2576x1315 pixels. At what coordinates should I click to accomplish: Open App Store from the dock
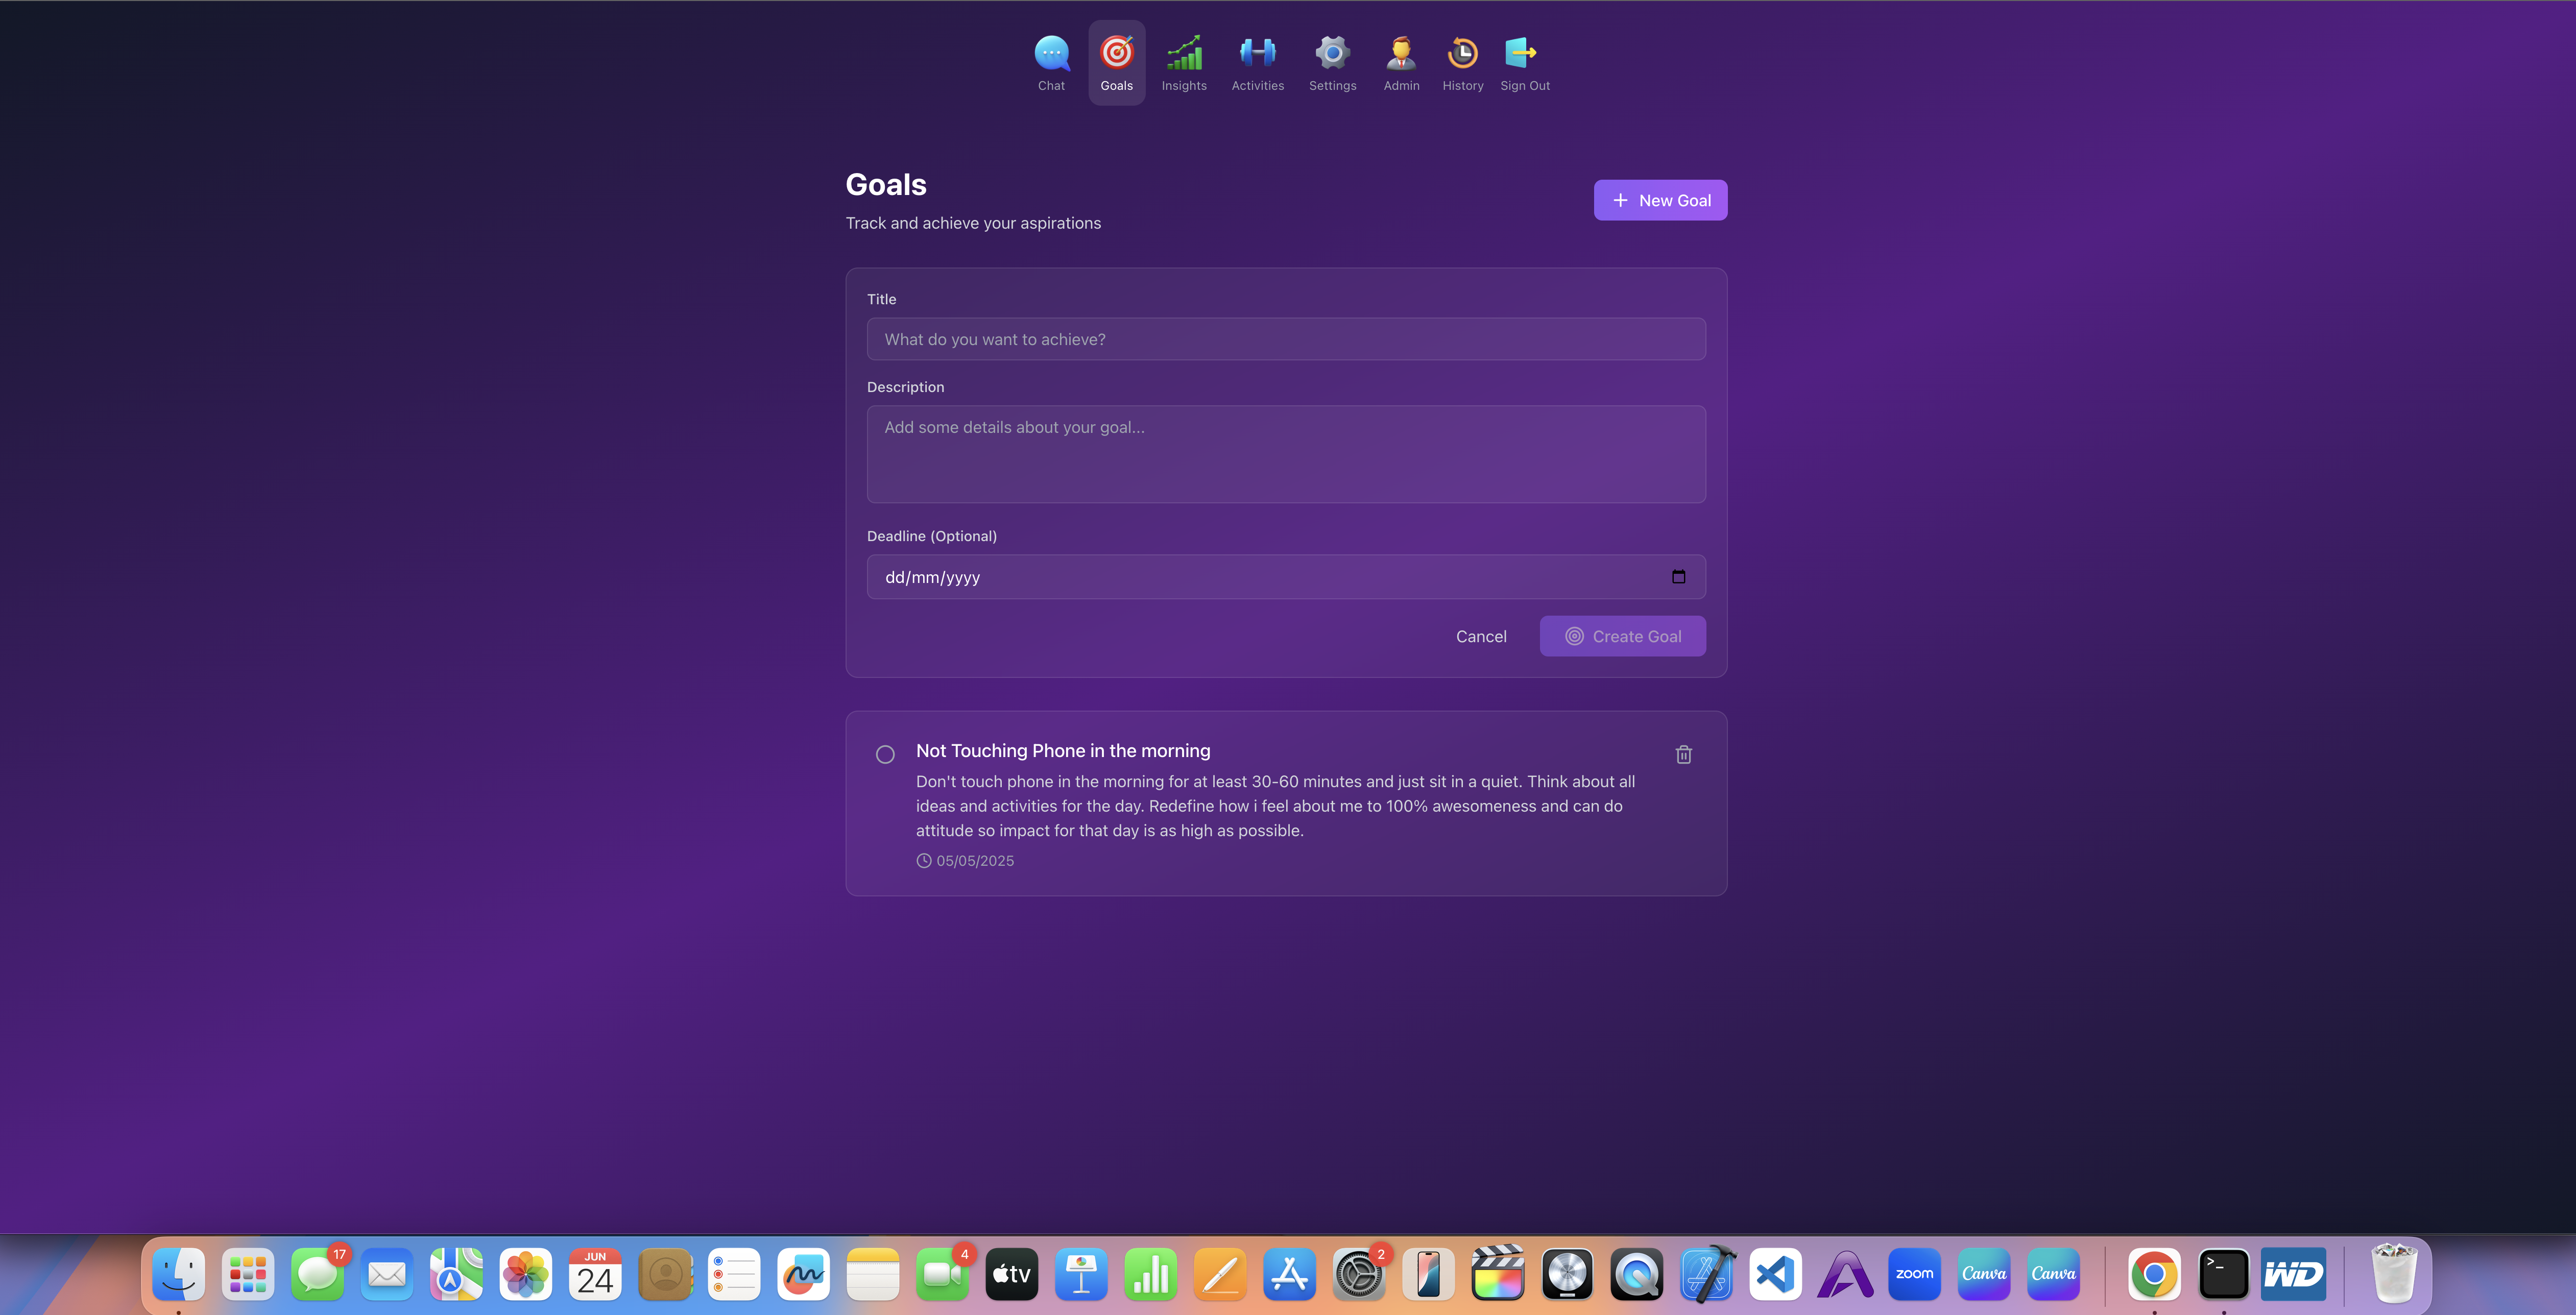point(1289,1273)
